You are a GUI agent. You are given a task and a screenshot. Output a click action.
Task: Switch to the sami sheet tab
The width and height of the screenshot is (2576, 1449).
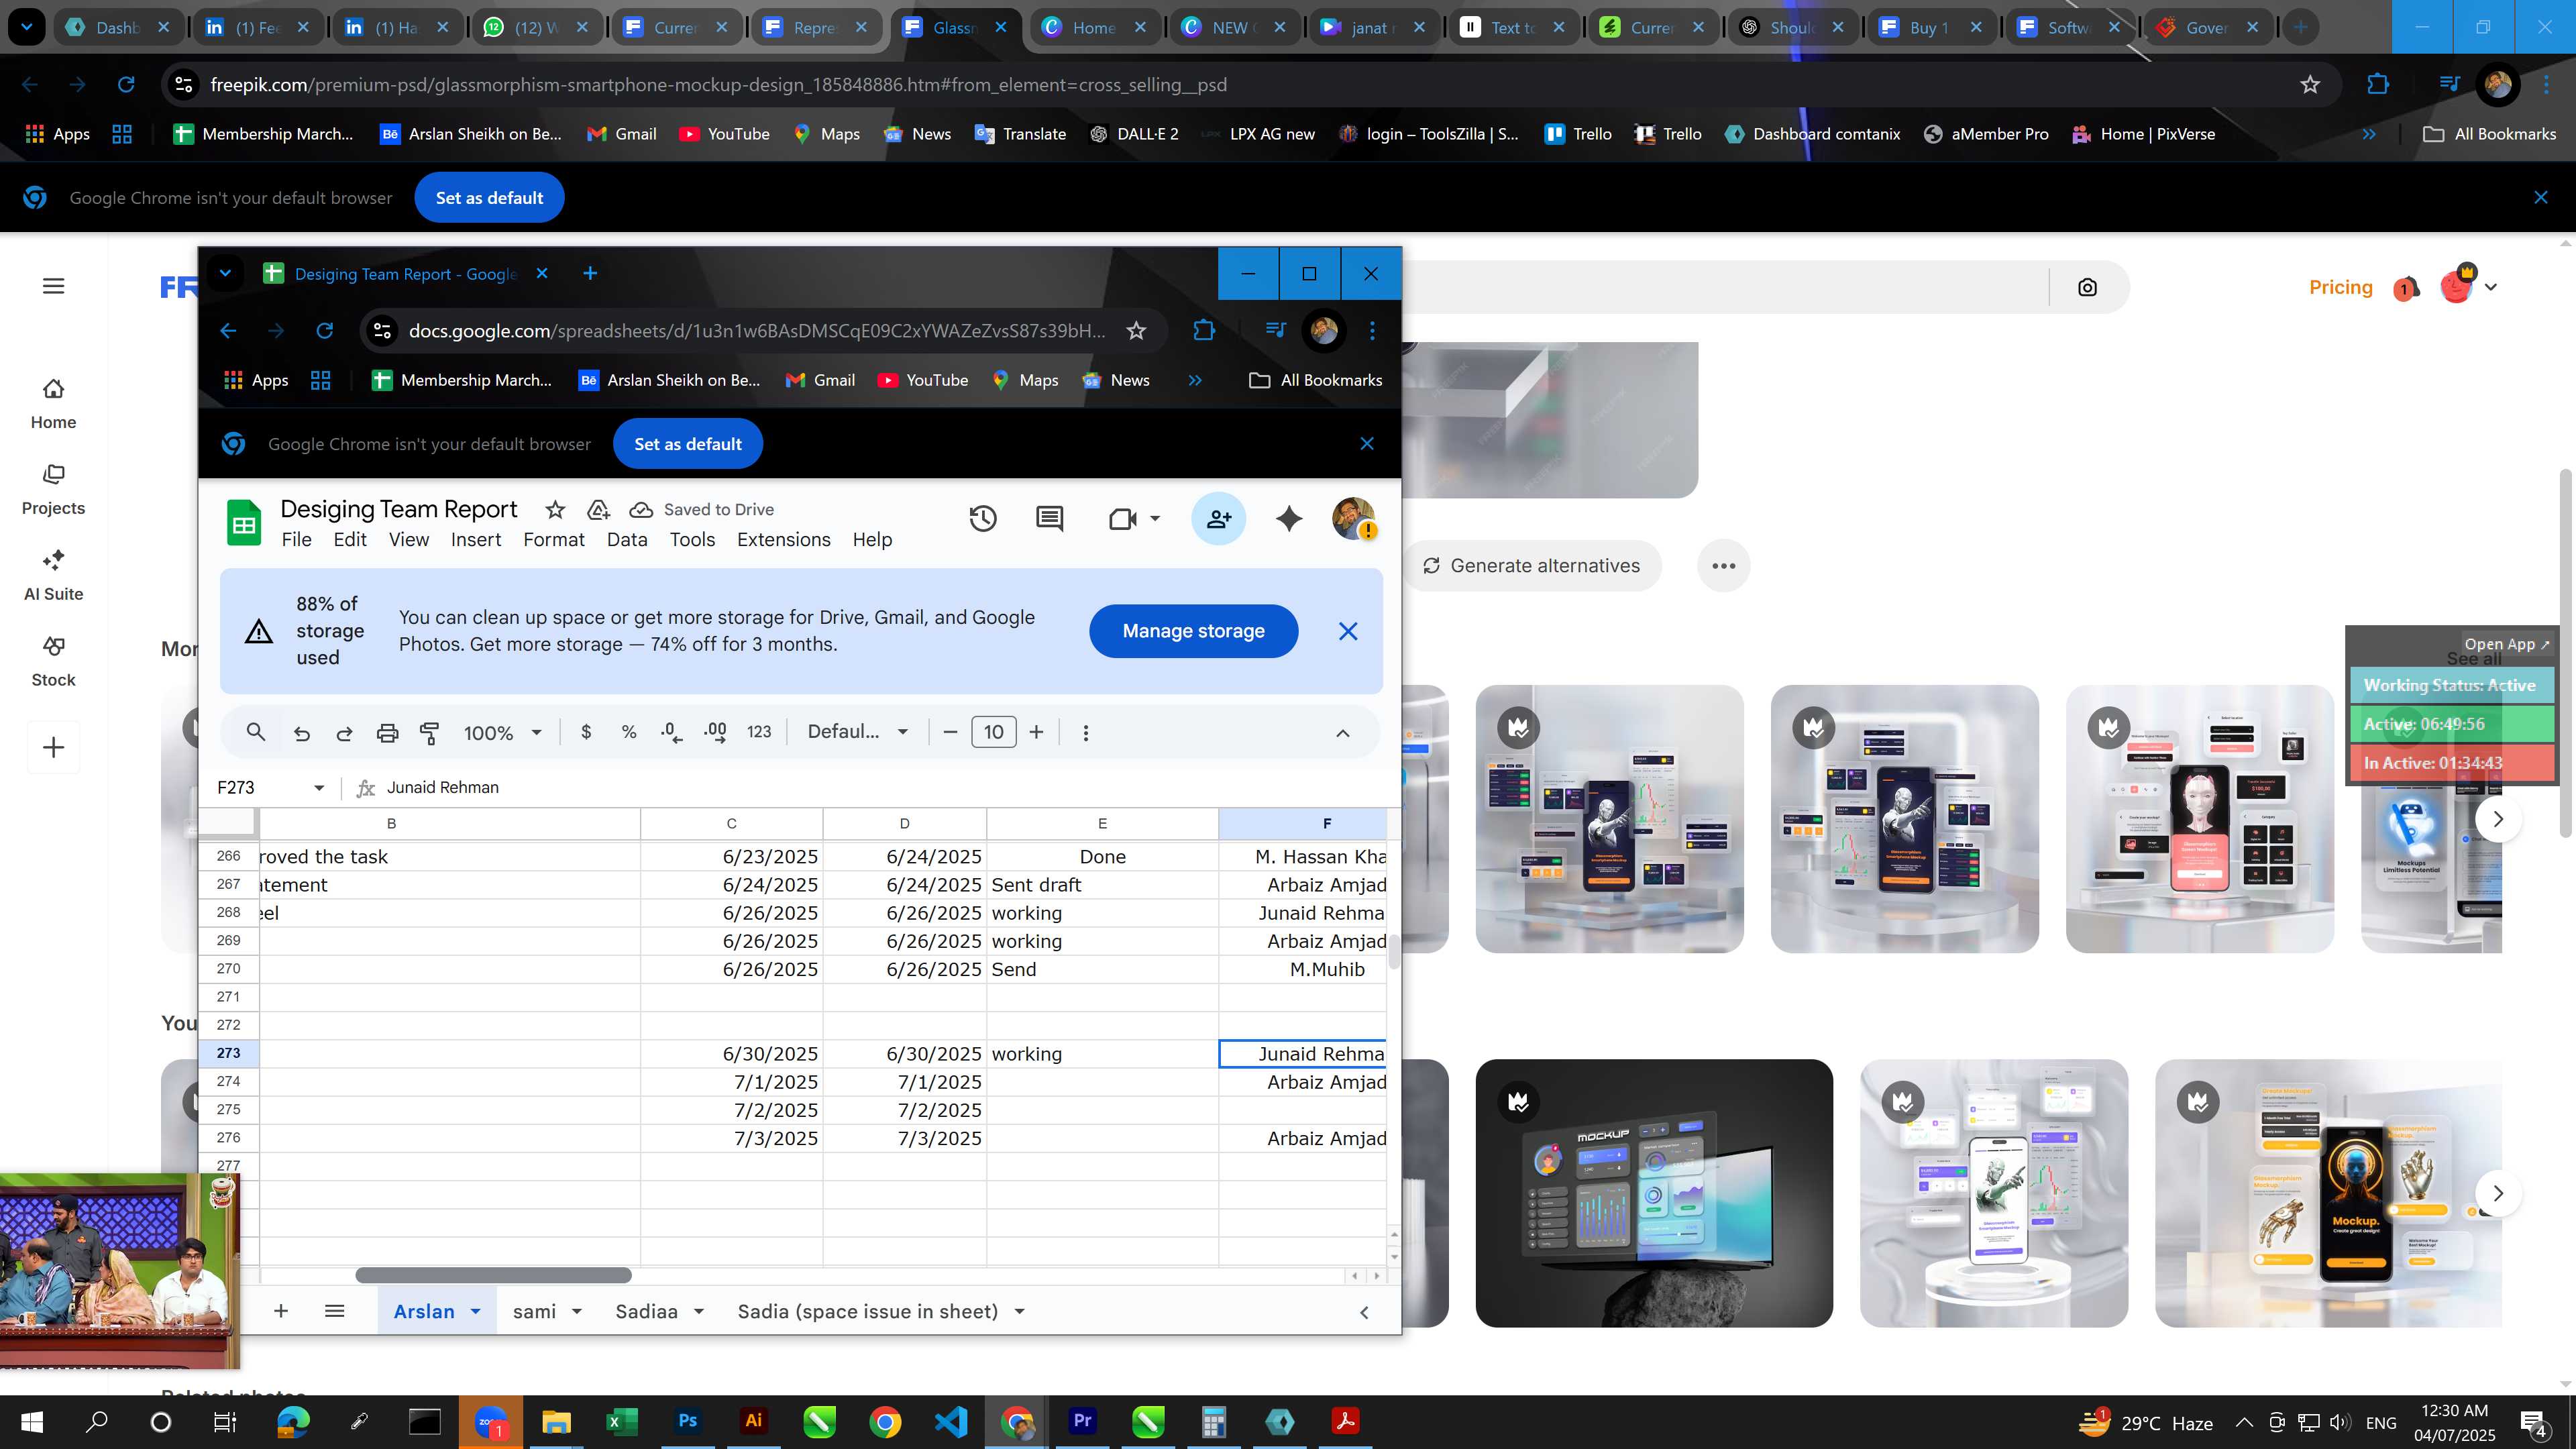[535, 1311]
